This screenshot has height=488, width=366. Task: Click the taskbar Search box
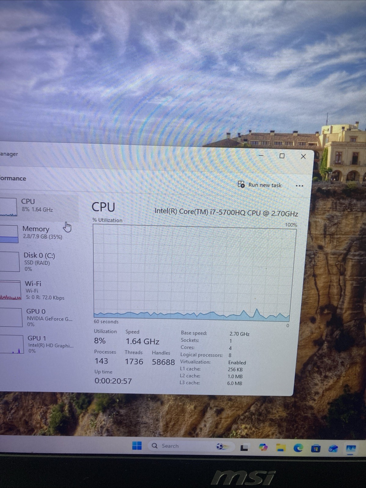(191, 446)
